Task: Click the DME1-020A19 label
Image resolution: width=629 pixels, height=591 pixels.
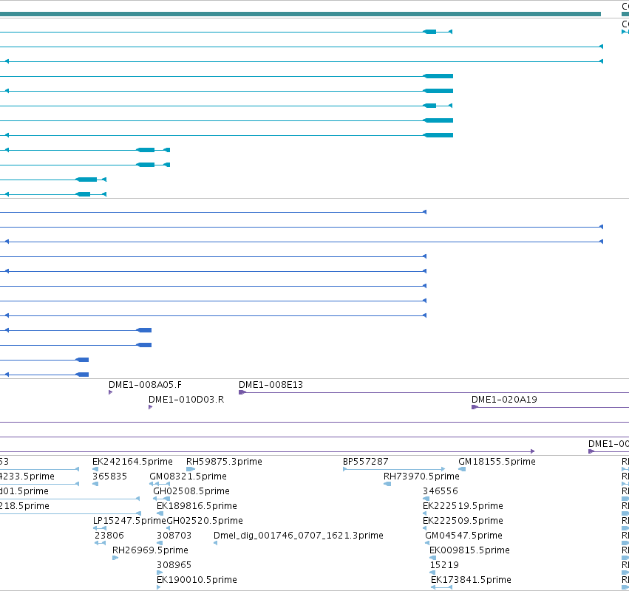Action: tap(504, 400)
